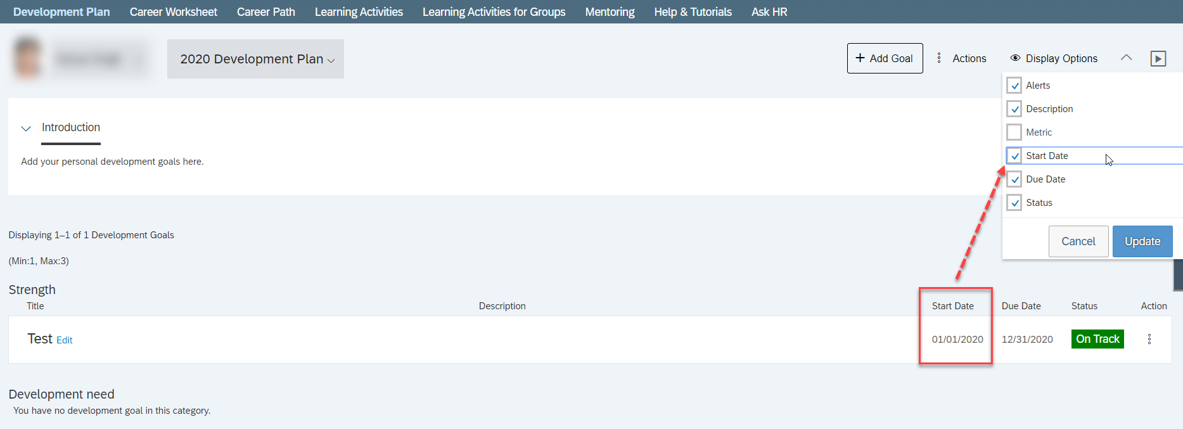This screenshot has height=429, width=1183.
Task: Open the Actions vertical dots menu
Action: [939, 58]
